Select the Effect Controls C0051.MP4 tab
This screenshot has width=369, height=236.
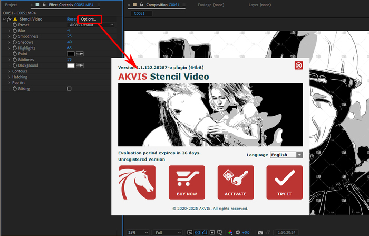71,5
